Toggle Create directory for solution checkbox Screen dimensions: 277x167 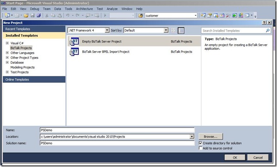[200, 143]
